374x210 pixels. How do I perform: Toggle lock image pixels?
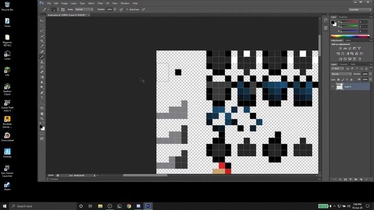343,80
